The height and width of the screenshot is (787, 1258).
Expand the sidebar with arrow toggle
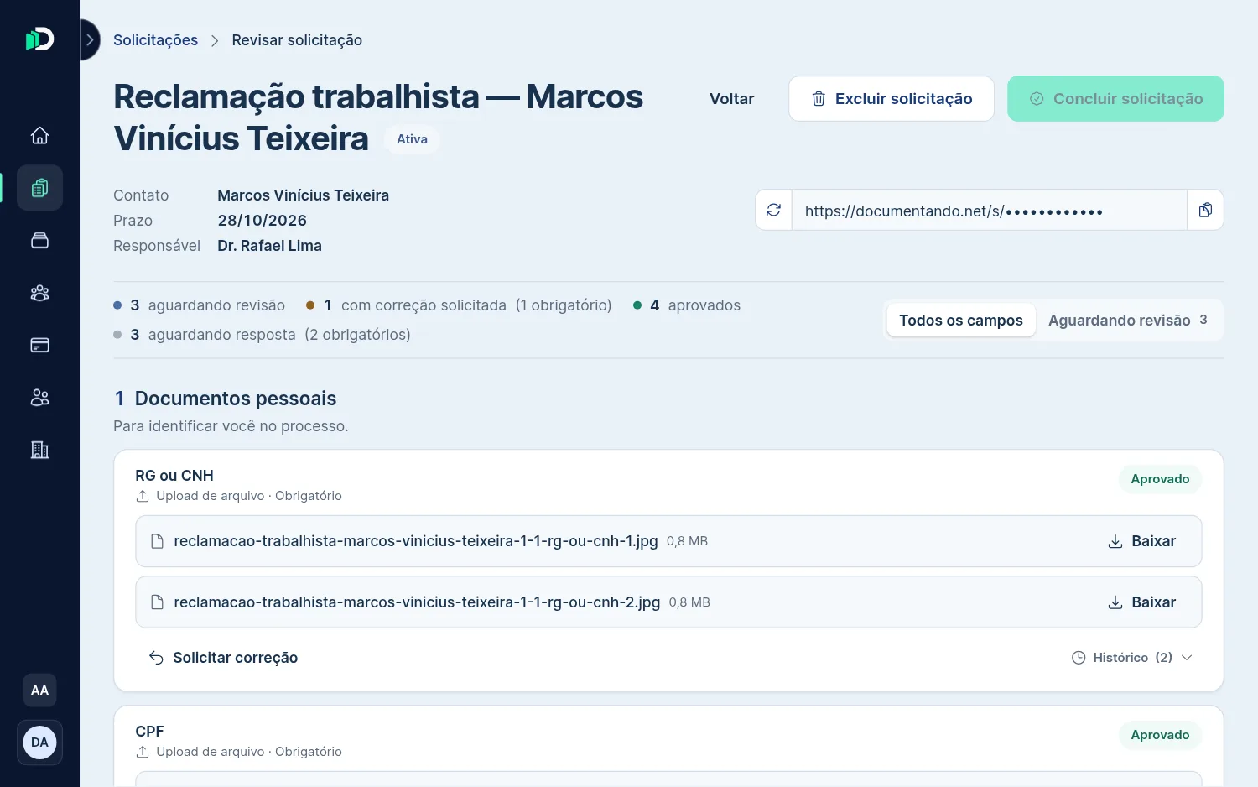[x=90, y=40]
